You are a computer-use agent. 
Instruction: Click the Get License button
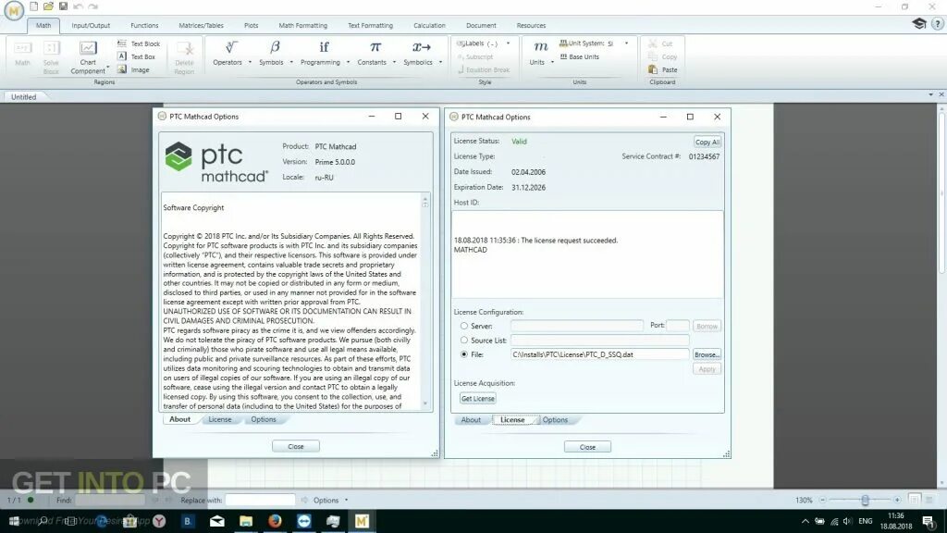478,399
